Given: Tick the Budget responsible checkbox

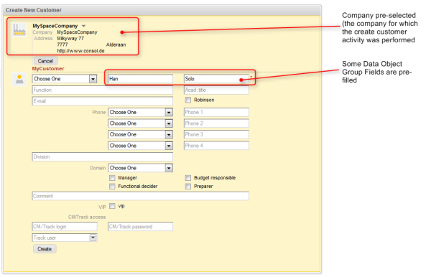Looking at the screenshot, I should 188,178.
